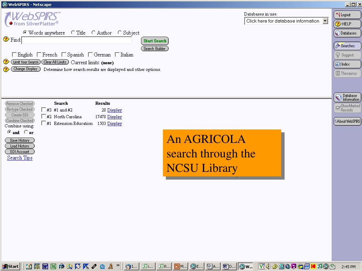Viewport: 362px width, 271px height.
Task: Check the box for #1 Extension Education
Action: 43,123
